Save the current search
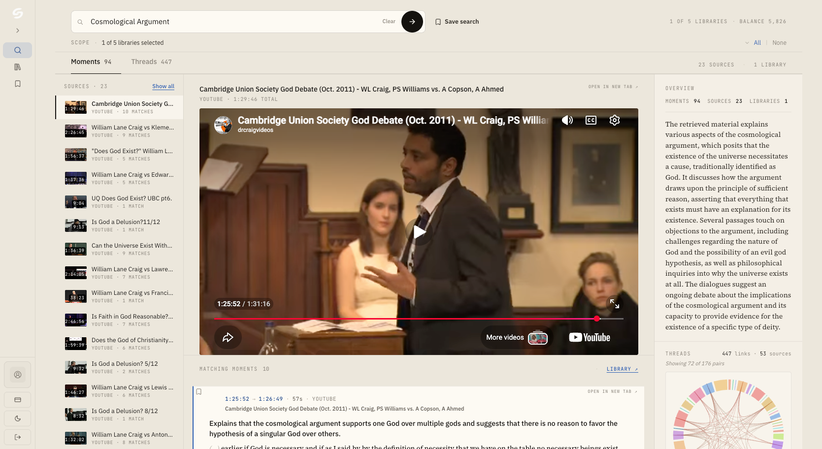The width and height of the screenshot is (822, 449). (457, 22)
